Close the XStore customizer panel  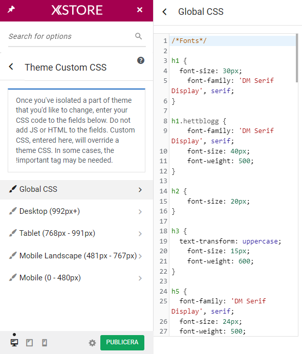(140, 10)
